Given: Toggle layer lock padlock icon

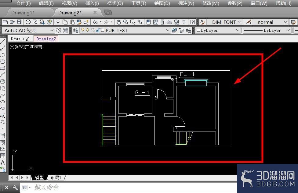Looking at the screenshot, I should click(98, 30).
